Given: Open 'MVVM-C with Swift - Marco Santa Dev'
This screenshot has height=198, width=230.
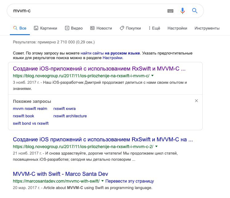Looking at the screenshot, I should (x=60, y=174).
